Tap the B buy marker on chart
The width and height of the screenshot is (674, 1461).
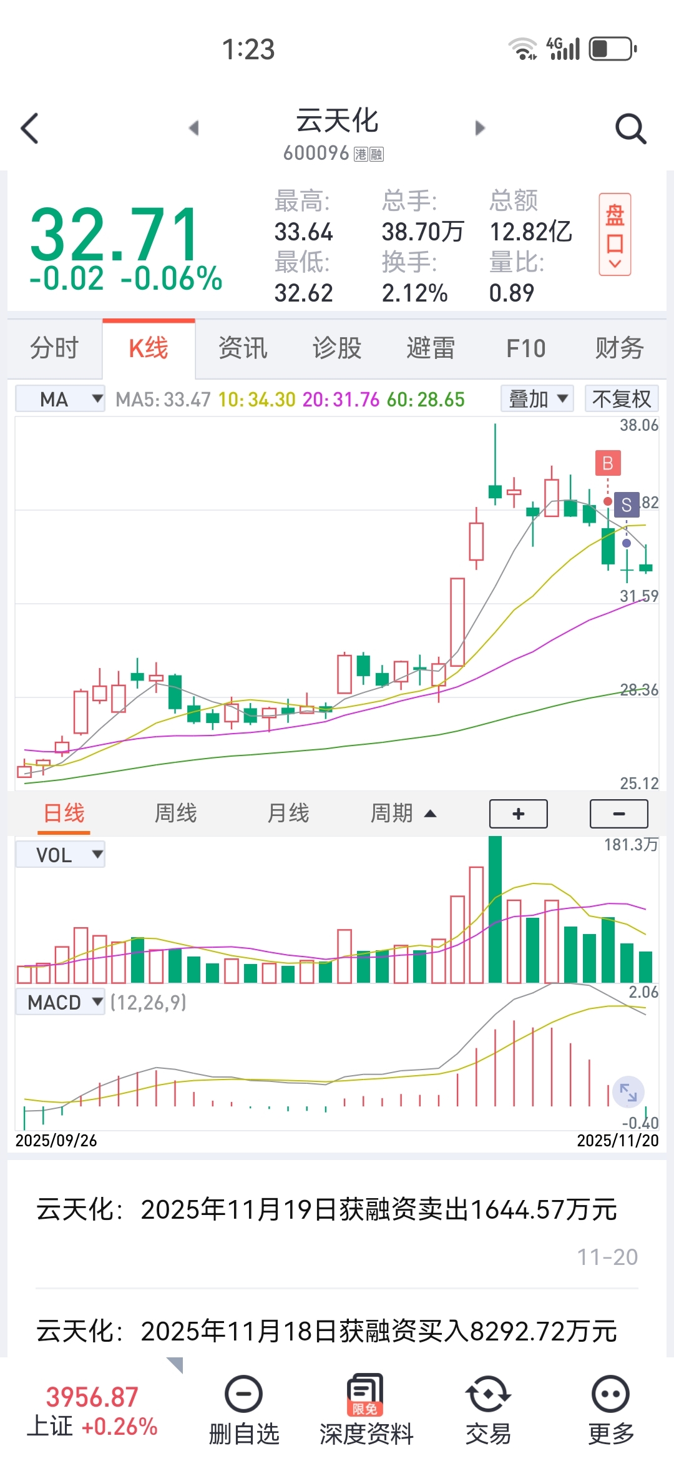click(608, 463)
